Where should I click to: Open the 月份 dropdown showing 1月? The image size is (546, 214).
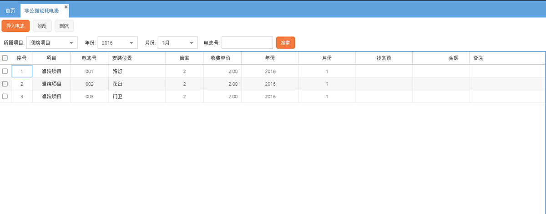coord(177,43)
